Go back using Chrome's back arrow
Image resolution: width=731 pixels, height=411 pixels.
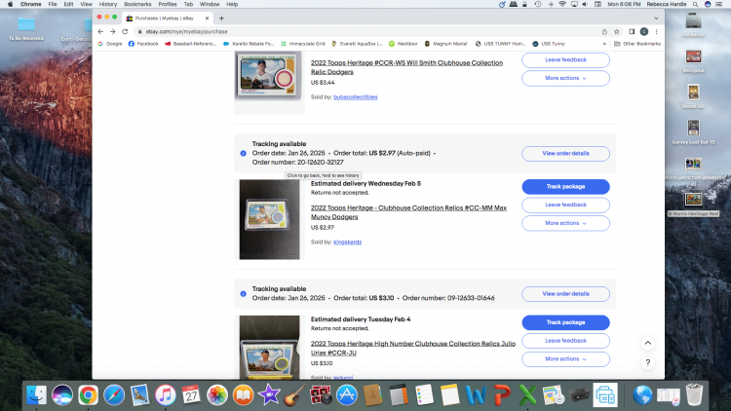(x=100, y=32)
